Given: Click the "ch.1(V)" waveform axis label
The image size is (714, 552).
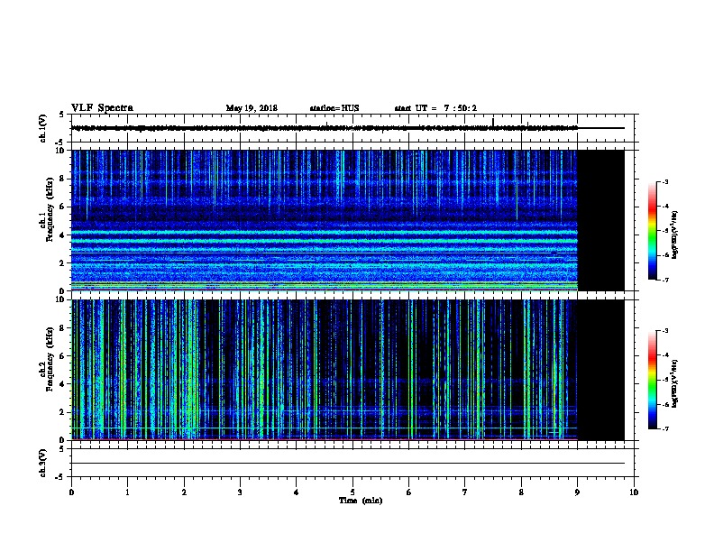Looking at the screenshot, I should click(43, 128).
